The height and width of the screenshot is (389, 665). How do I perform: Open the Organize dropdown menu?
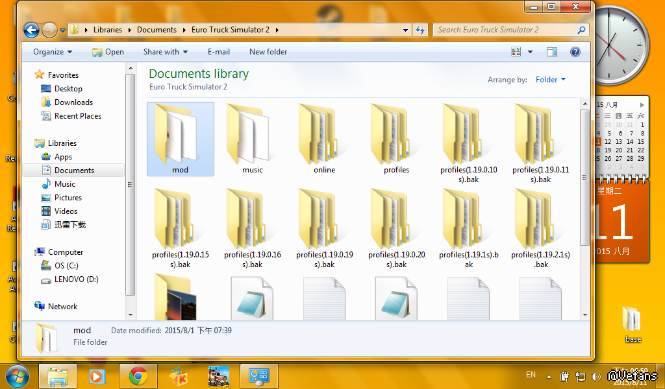pos(53,52)
